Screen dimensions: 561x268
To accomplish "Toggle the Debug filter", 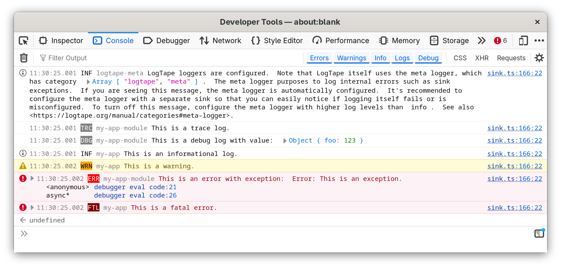I will (x=428, y=58).
